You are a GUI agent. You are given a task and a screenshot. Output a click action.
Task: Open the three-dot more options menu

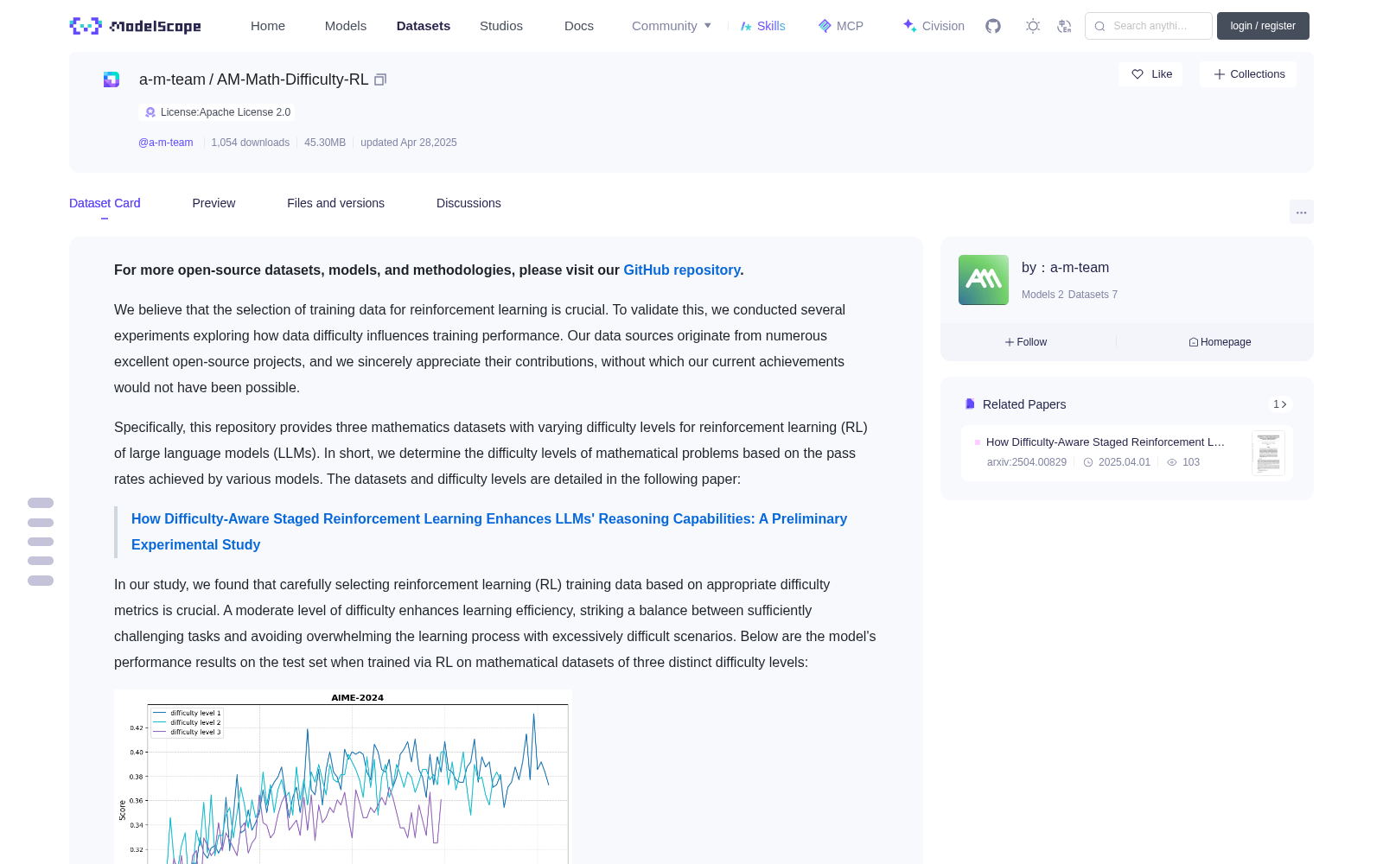coord(1301,212)
